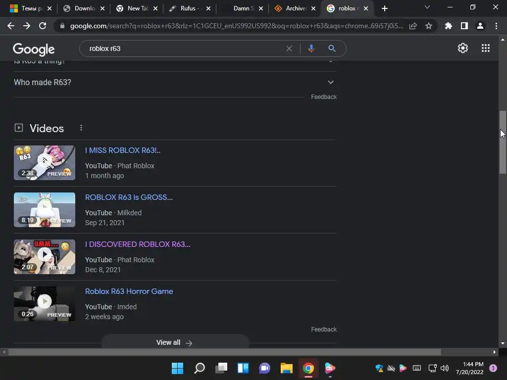Screen dimensions: 507x380
Task: Open clock and date panel
Action: click(469, 368)
